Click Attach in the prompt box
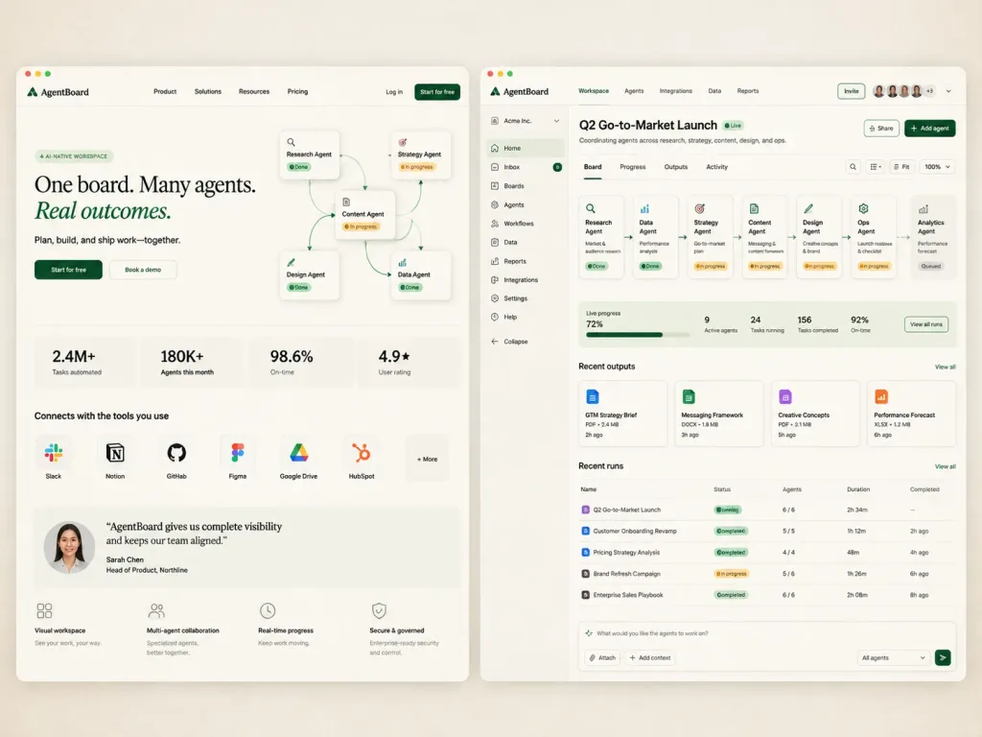This screenshot has width=982, height=737. pyautogui.click(x=602, y=657)
